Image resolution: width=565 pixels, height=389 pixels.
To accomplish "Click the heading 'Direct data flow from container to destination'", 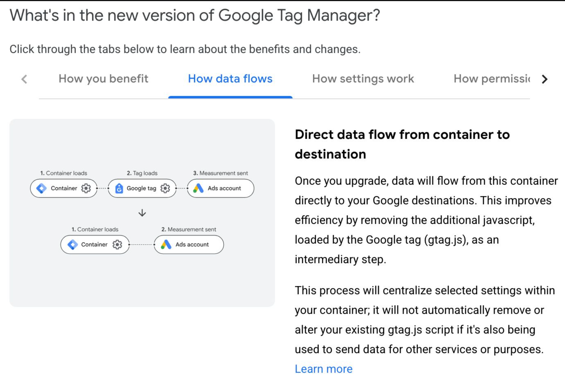I will tap(402, 144).
